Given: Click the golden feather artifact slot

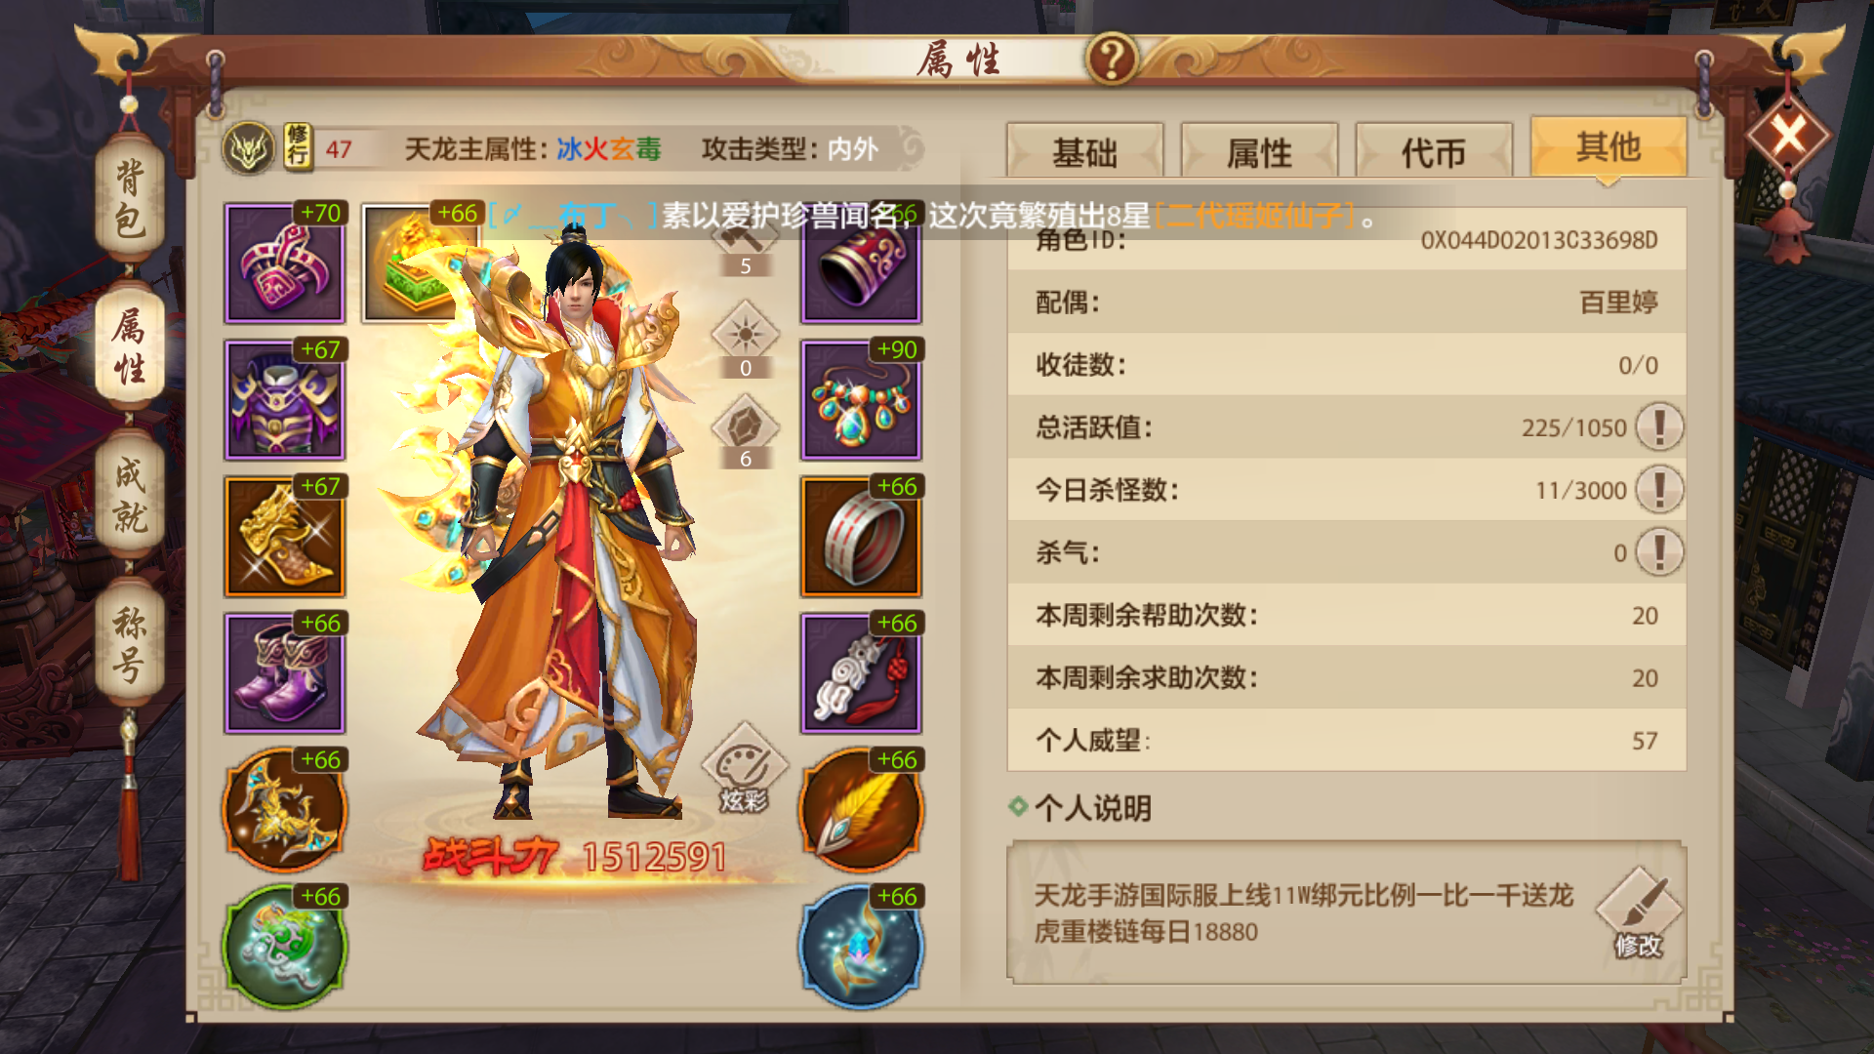Looking at the screenshot, I should [x=861, y=810].
